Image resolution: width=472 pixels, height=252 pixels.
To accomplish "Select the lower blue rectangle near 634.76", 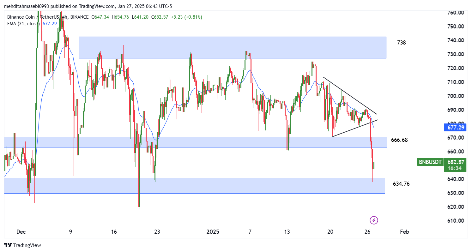I will [195, 185].
